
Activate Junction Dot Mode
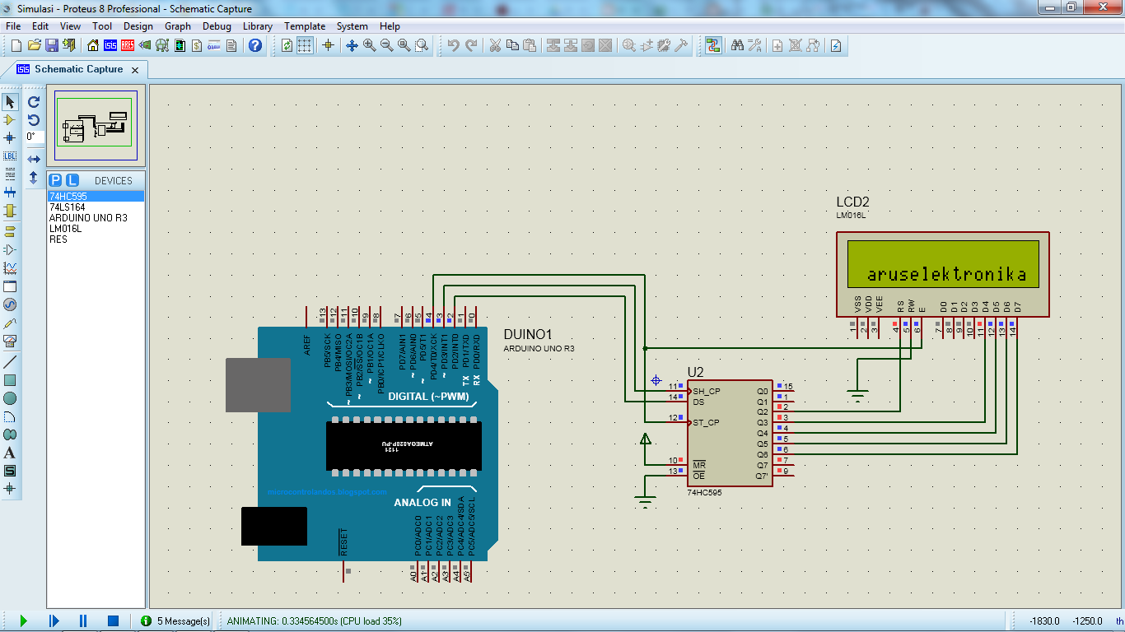coord(10,137)
